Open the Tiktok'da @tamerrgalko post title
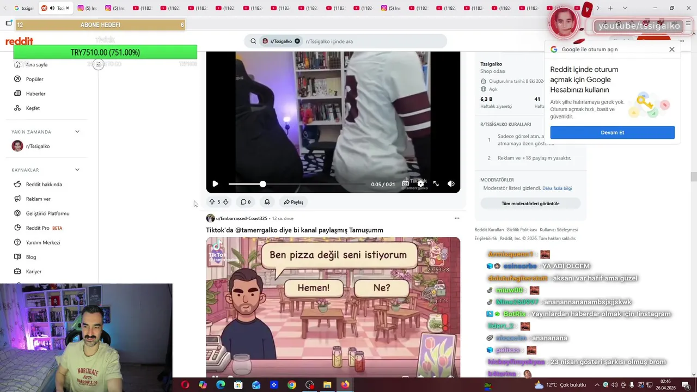Image resolution: width=697 pixels, height=392 pixels. tap(295, 230)
